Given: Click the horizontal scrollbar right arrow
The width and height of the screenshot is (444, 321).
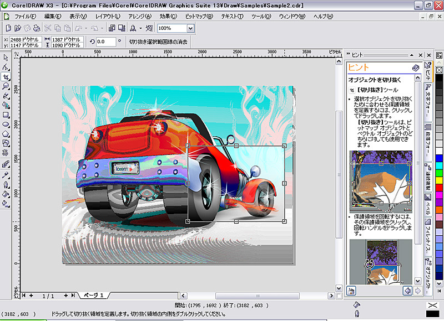Looking at the screenshot, I should pos(331,296).
